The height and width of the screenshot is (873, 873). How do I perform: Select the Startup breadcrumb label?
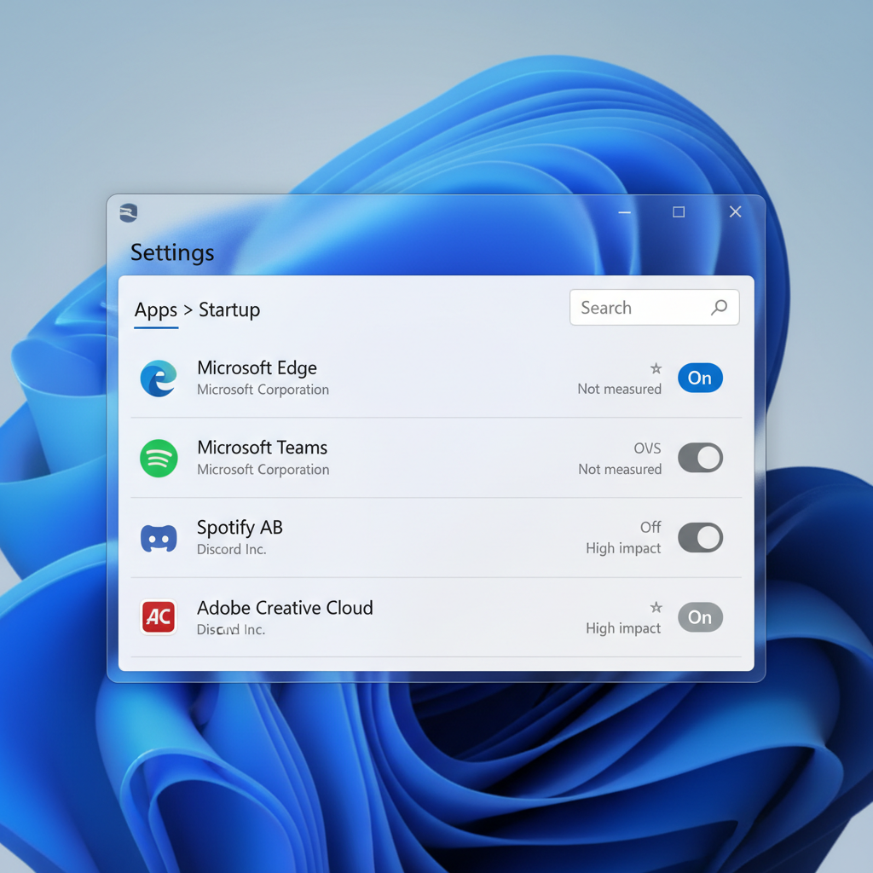pyautogui.click(x=229, y=310)
